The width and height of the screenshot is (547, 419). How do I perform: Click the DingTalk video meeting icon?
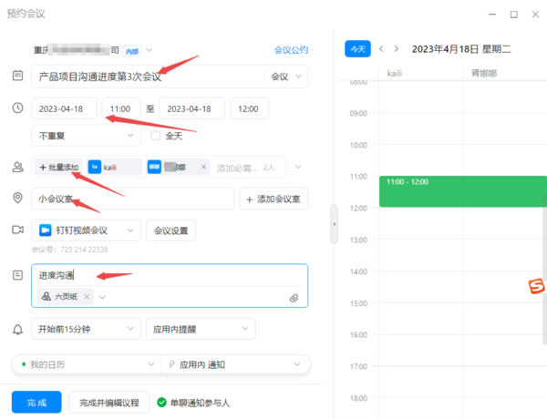point(45,230)
